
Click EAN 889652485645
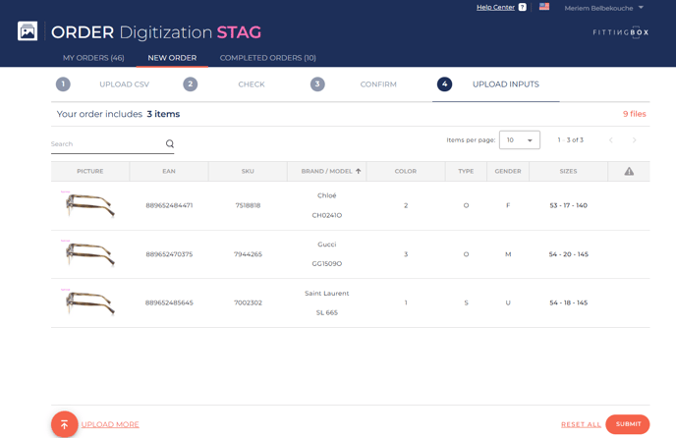169,303
